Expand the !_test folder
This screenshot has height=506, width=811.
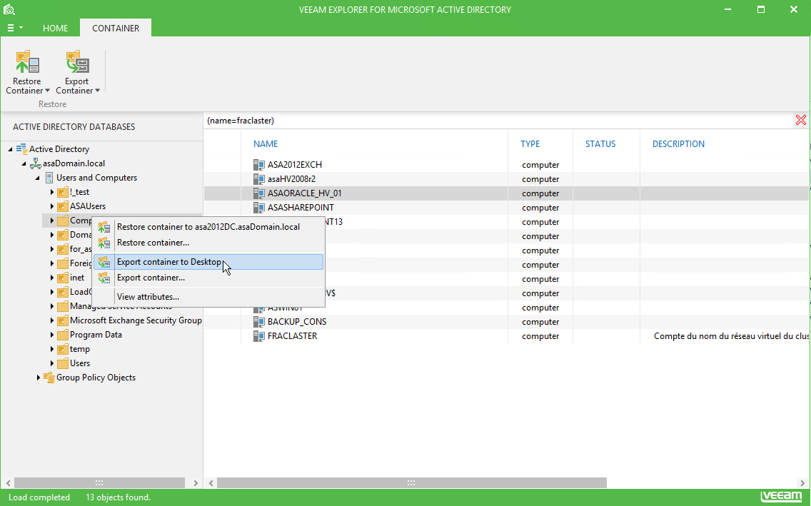[x=51, y=192]
